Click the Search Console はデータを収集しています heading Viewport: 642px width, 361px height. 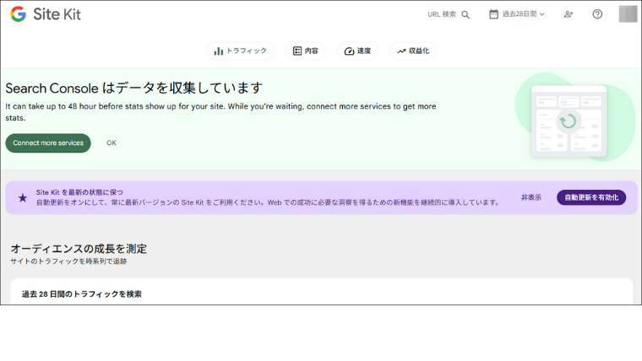click(x=133, y=88)
